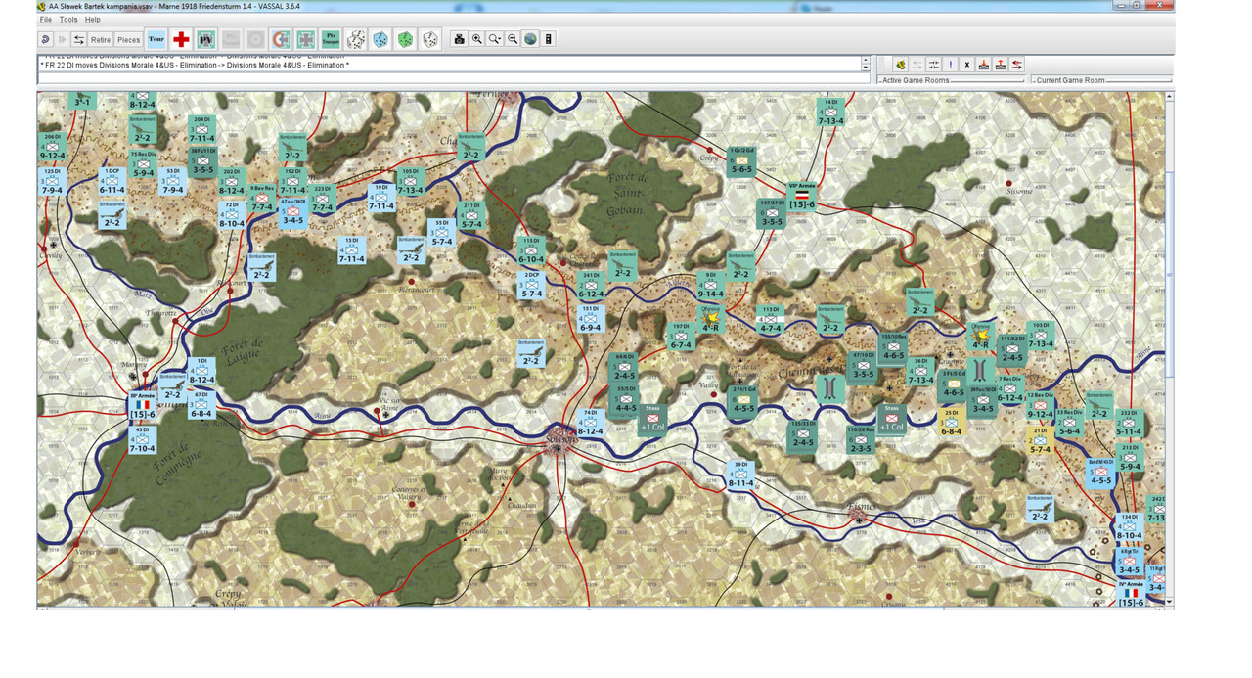This screenshot has height=678, width=1252.
Task: Select the 1 DCP 6-11-1 counter
Action: tap(112, 182)
